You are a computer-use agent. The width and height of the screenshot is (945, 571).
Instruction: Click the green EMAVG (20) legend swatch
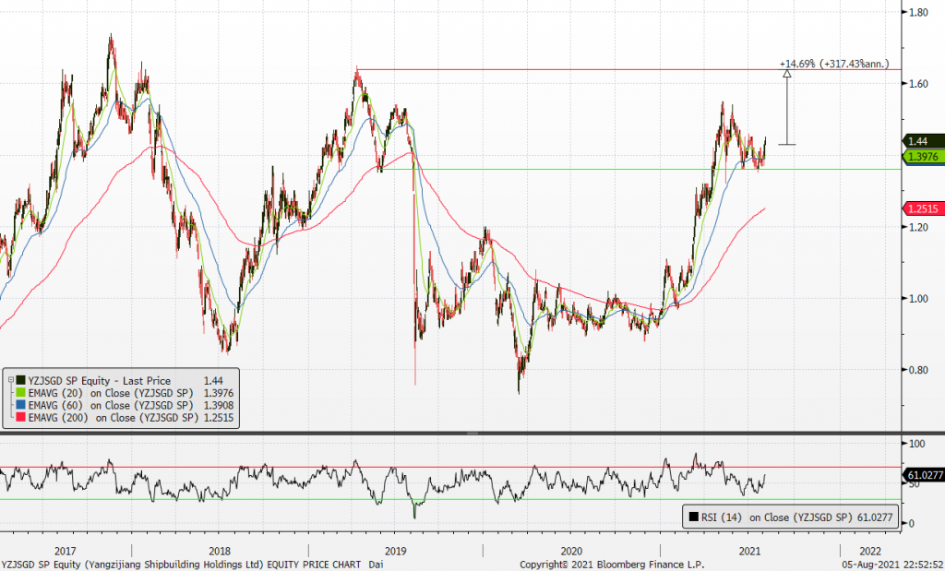[x=20, y=393]
